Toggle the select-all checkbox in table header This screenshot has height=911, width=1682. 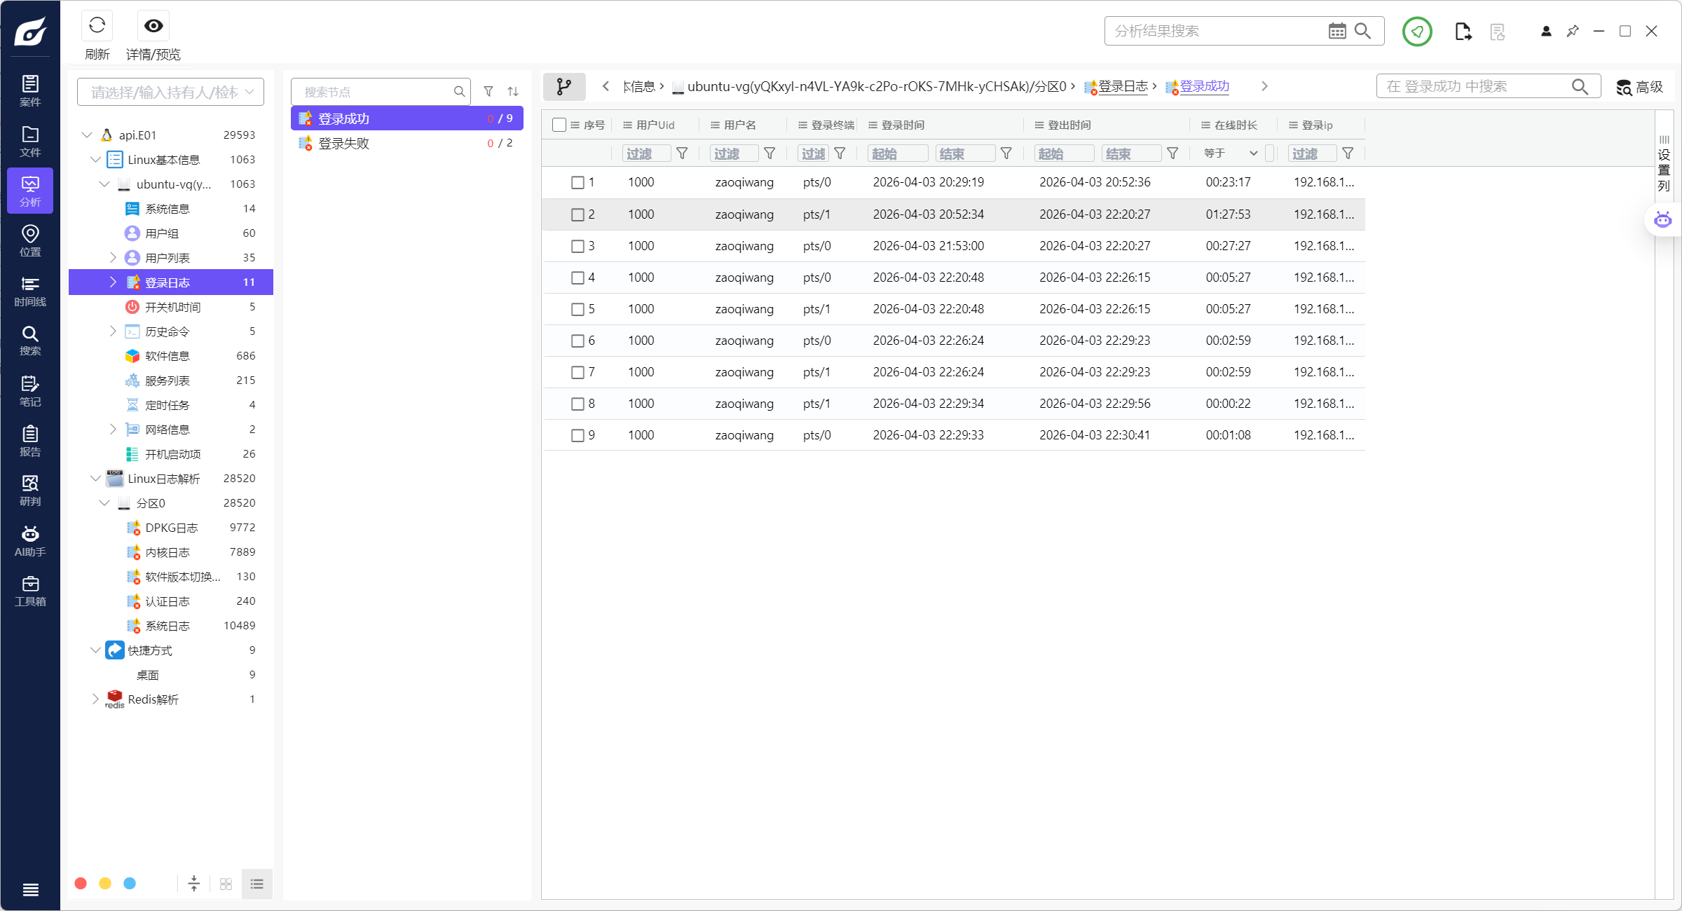[x=559, y=125]
